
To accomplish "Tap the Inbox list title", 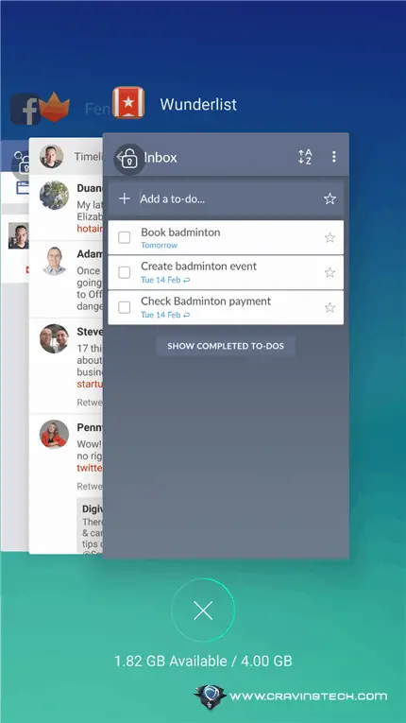I will [x=161, y=157].
